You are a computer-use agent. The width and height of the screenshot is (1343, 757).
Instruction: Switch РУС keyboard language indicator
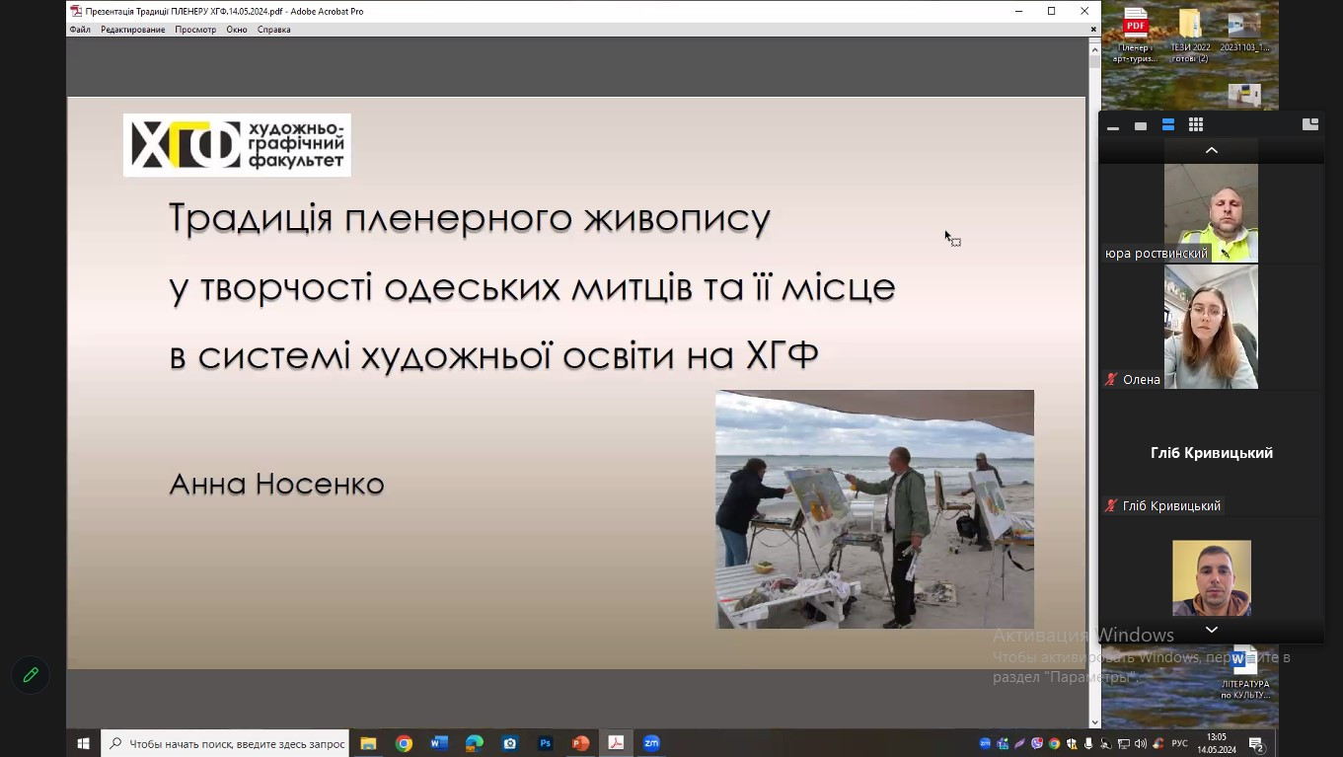click(x=1179, y=743)
